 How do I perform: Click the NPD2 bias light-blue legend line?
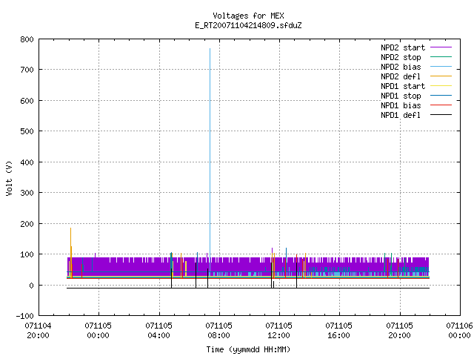click(x=441, y=67)
